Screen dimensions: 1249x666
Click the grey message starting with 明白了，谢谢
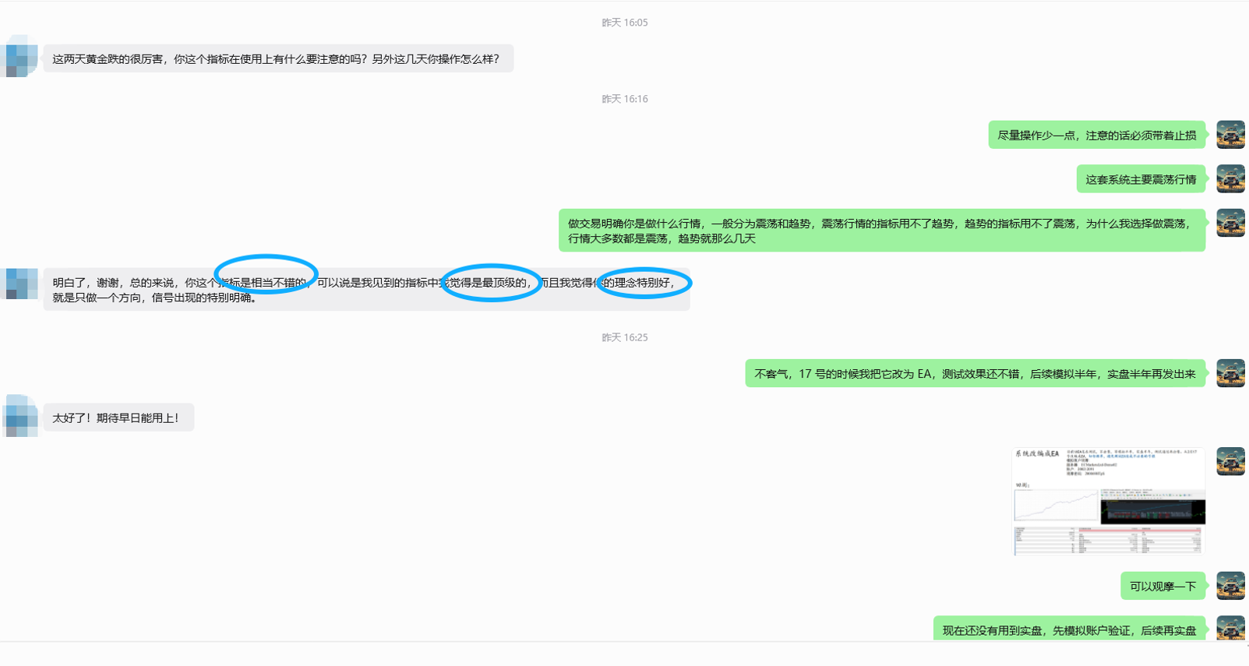click(367, 290)
